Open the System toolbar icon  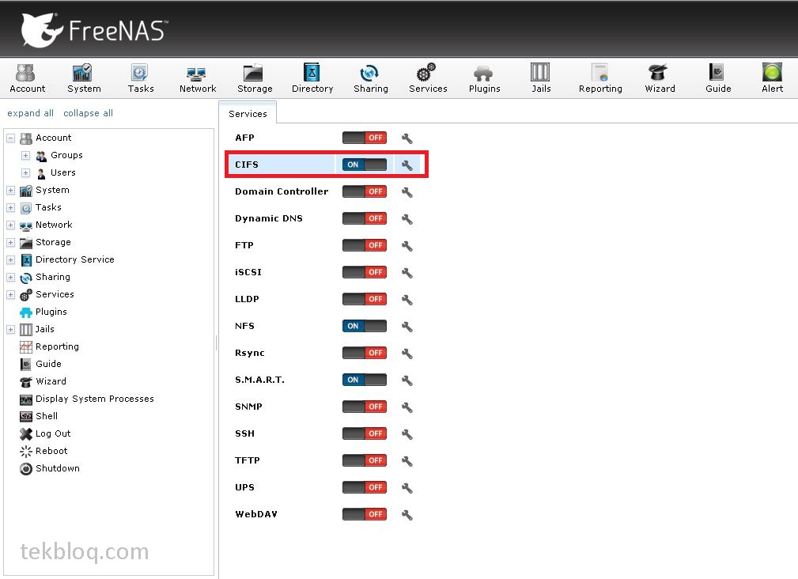point(84,78)
